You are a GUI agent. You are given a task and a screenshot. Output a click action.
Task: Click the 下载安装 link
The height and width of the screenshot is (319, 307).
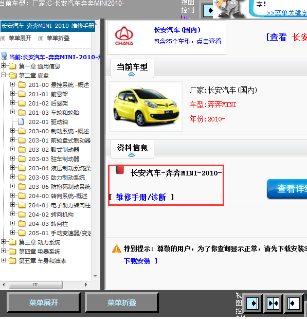click(137, 261)
